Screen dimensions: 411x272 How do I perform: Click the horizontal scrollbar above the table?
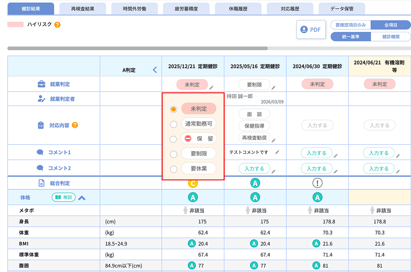[137, 48]
